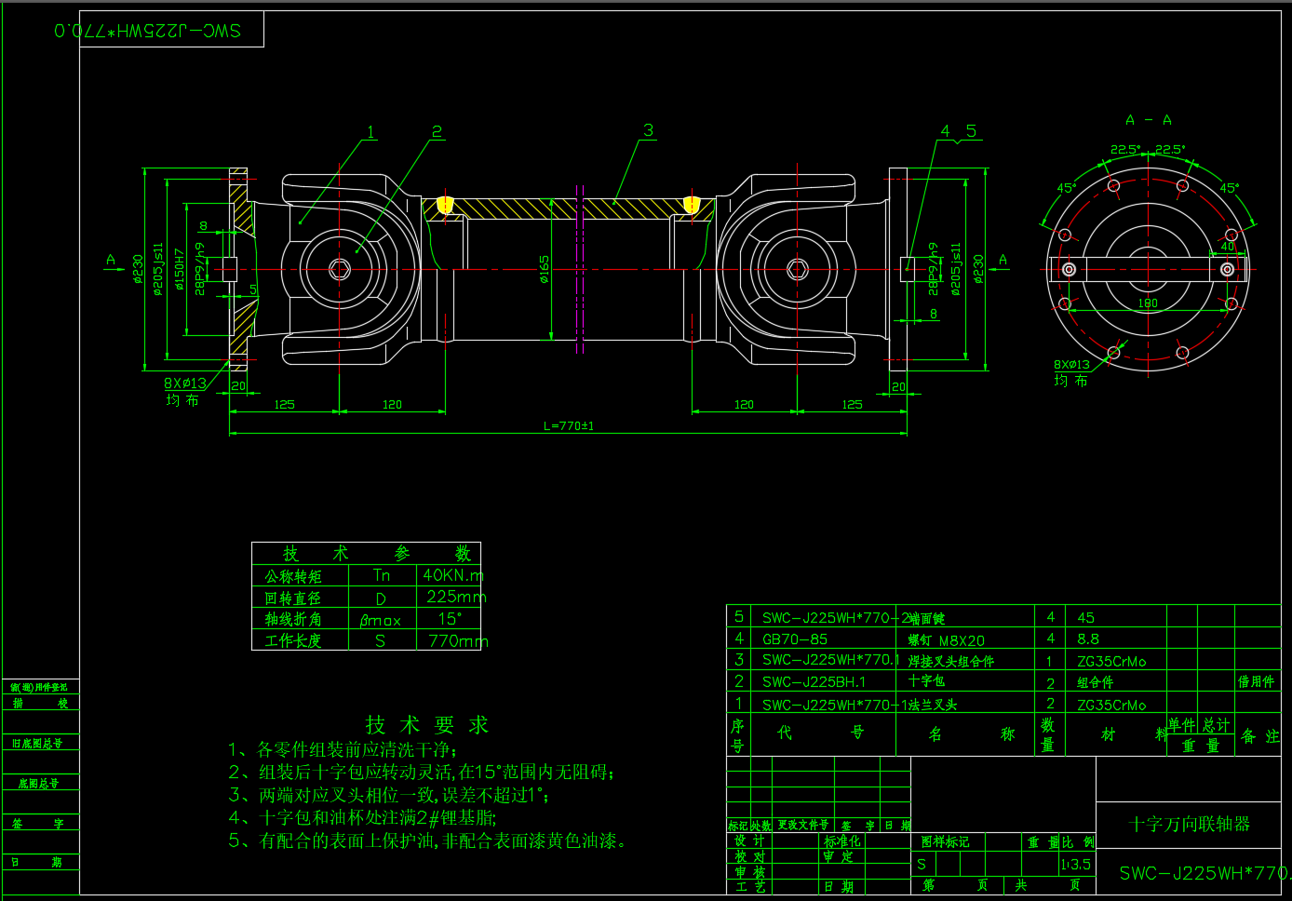Select the 1:3.5 scale value cell
This screenshot has height=901, width=1292.
click(1076, 865)
